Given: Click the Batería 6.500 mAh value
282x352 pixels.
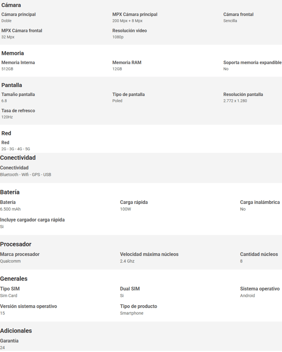Looking at the screenshot, I should [x=10, y=209].
